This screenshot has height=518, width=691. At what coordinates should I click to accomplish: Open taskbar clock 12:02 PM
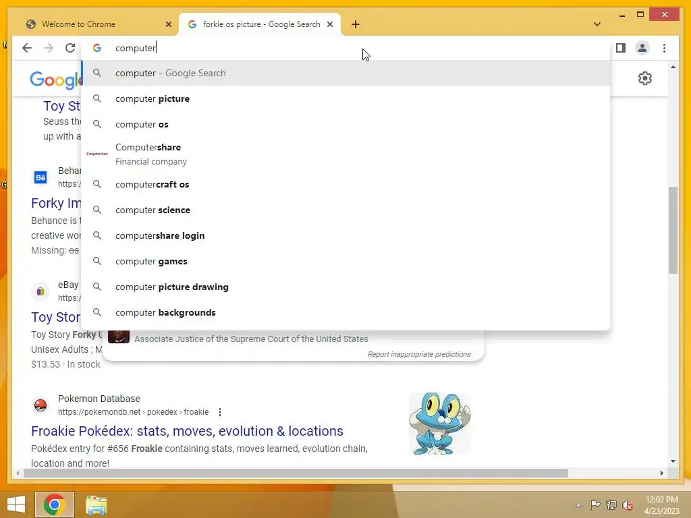click(661, 505)
